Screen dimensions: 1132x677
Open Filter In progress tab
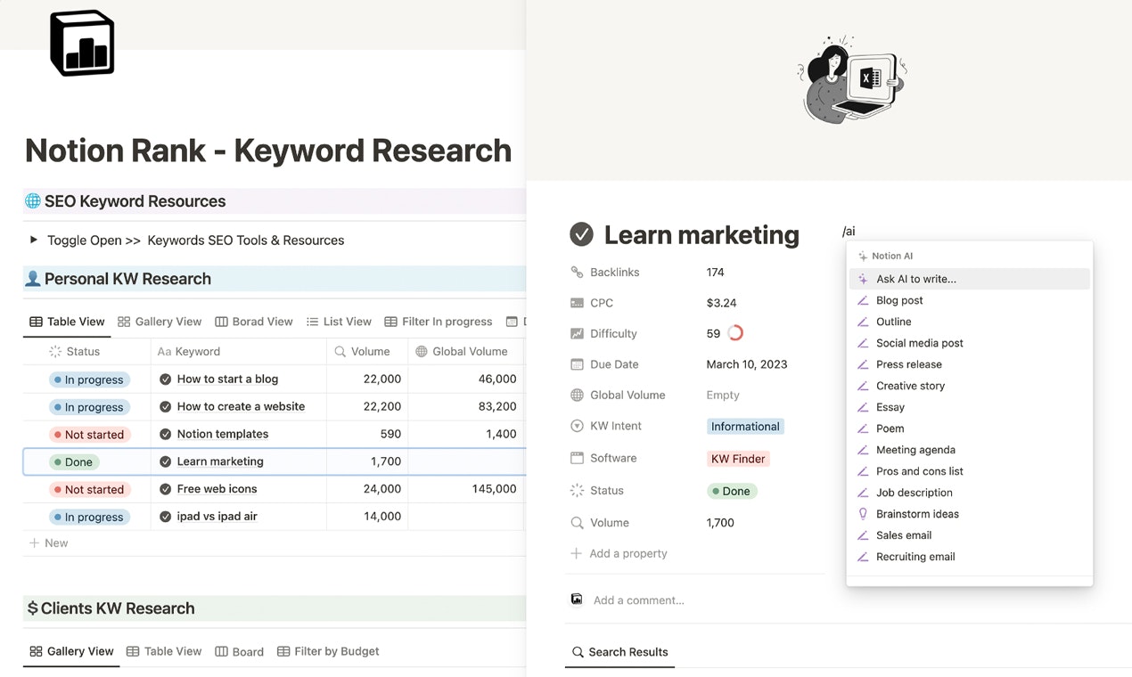click(439, 322)
